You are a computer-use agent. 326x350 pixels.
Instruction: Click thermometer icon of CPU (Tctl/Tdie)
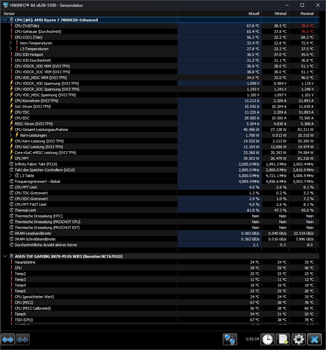[x=12, y=26]
